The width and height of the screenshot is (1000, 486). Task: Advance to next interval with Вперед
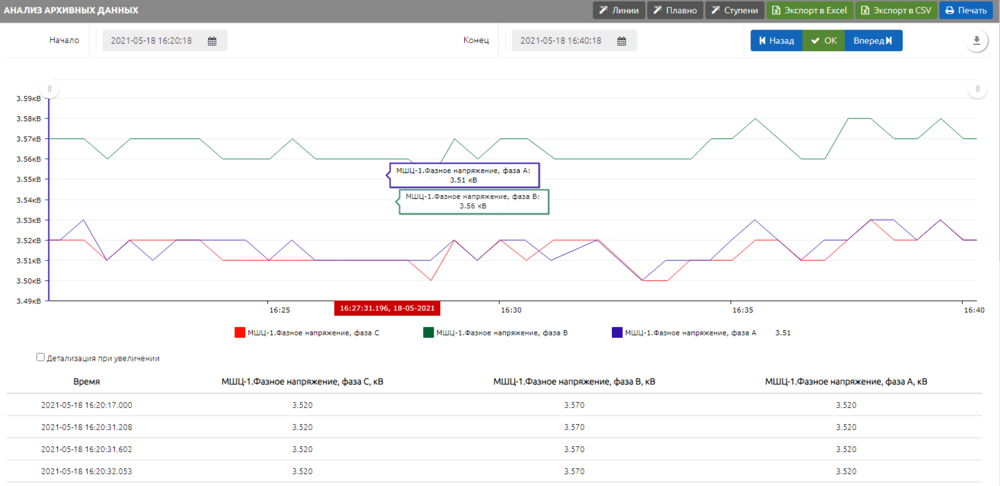(x=873, y=40)
